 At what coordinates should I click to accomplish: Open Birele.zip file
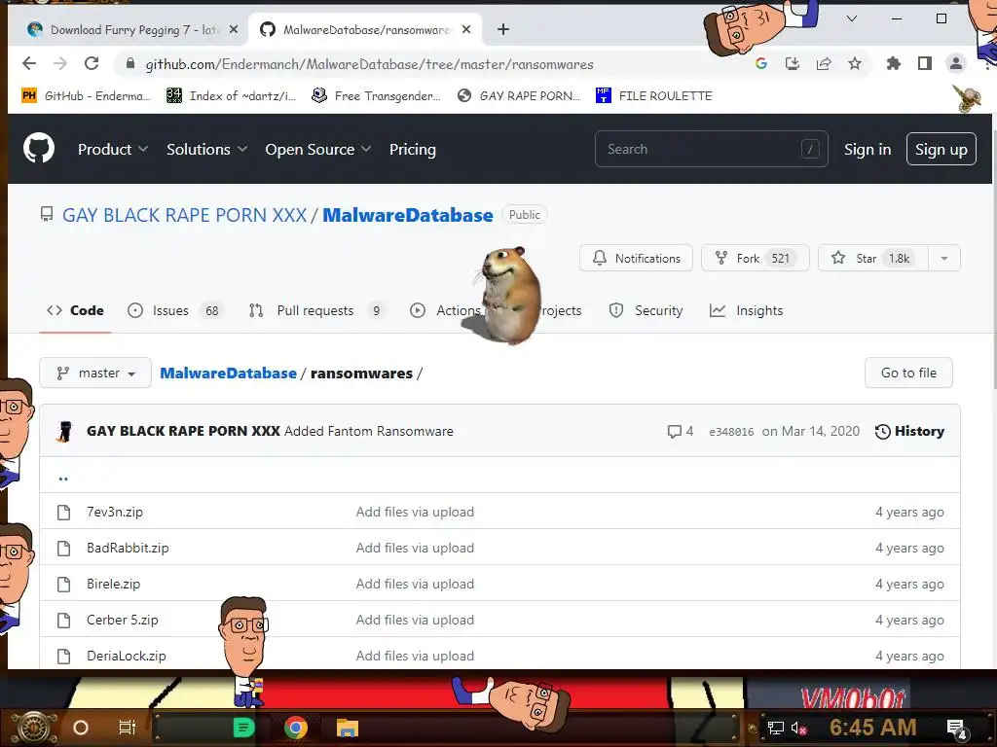point(113,585)
